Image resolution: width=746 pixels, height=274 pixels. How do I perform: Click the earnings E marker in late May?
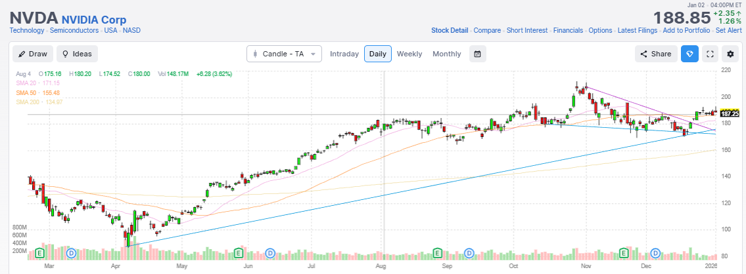click(x=239, y=252)
